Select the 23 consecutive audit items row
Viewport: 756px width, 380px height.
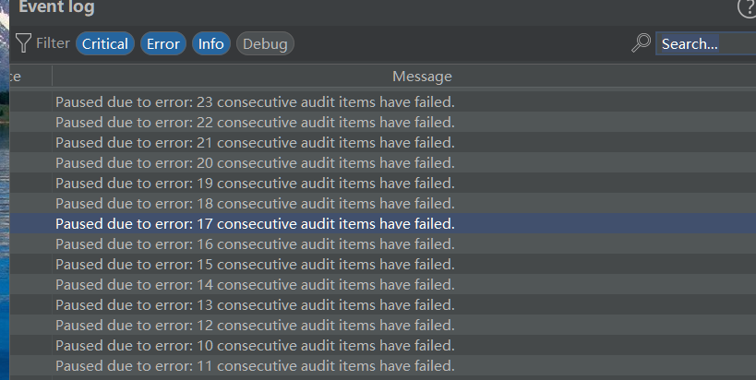255,101
